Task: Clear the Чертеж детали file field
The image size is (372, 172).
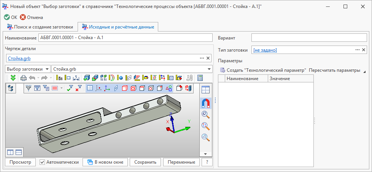Action: pos(208,58)
